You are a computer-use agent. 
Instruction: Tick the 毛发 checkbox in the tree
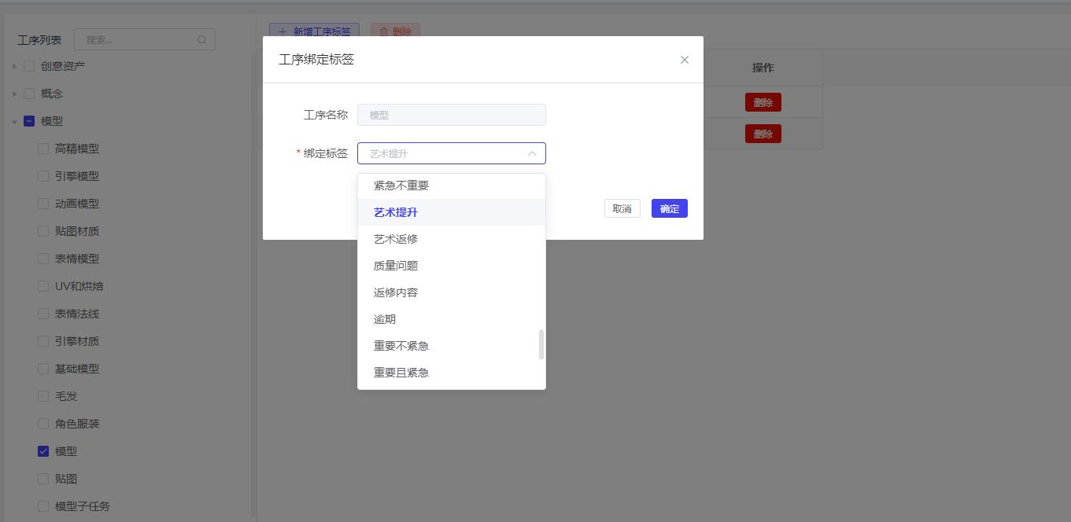pyautogui.click(x=43, y=396)
